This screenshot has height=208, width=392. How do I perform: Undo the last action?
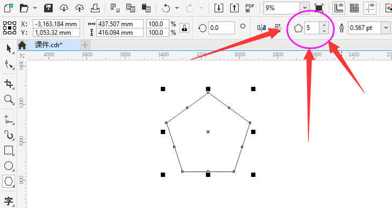tap(166, 8)
